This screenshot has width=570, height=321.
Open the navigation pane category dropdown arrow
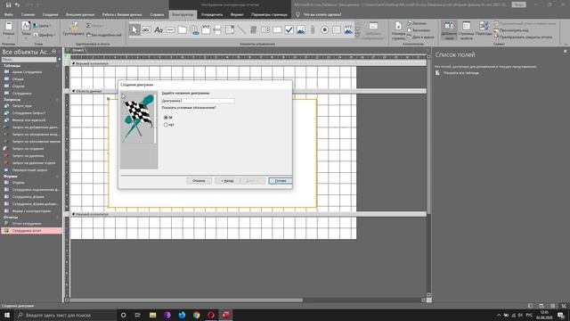[54, 52]
